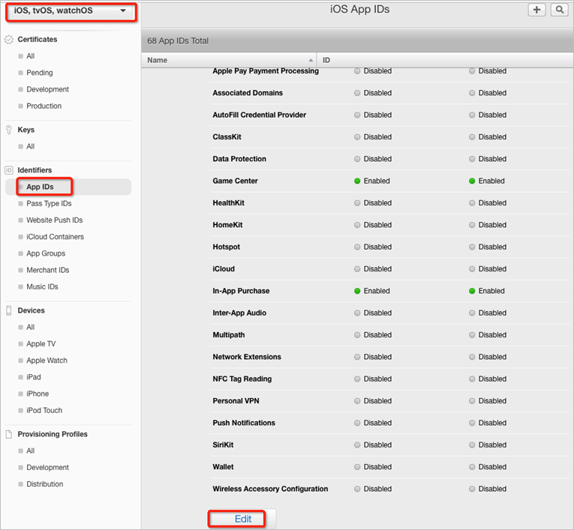Click the ID column header

326,60
